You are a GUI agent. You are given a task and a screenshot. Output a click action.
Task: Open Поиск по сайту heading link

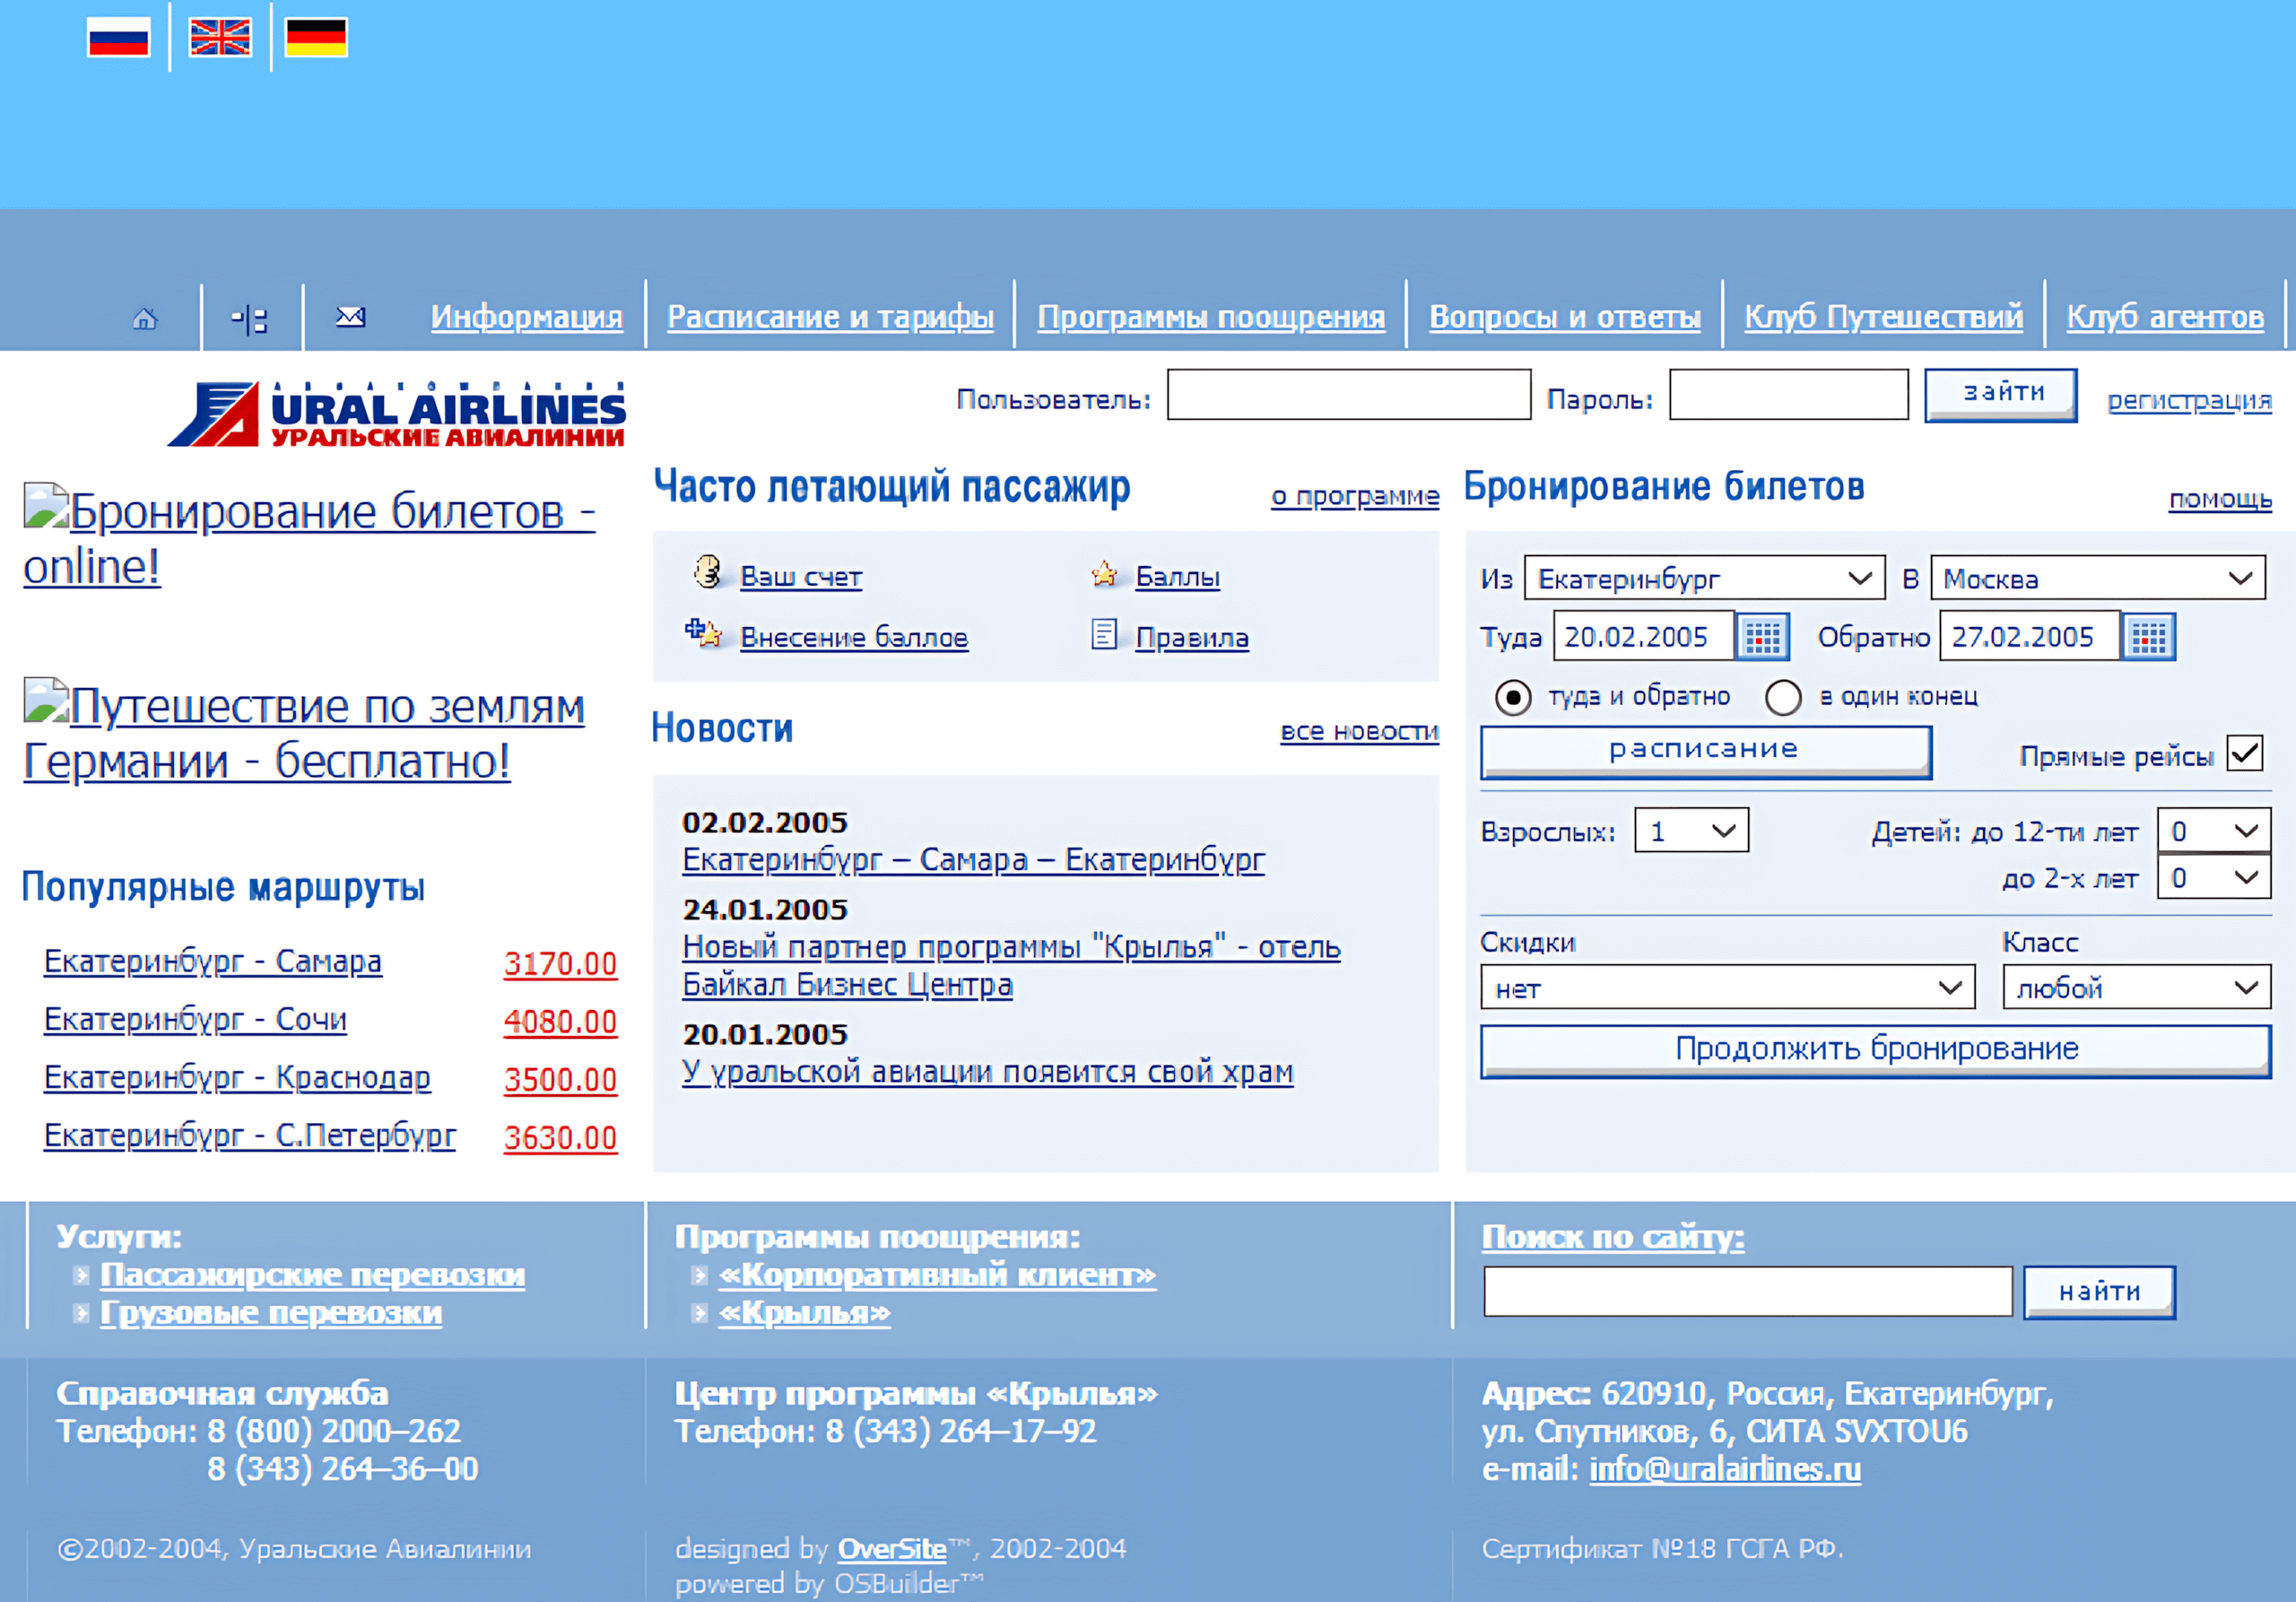tap(1613, 1237)
